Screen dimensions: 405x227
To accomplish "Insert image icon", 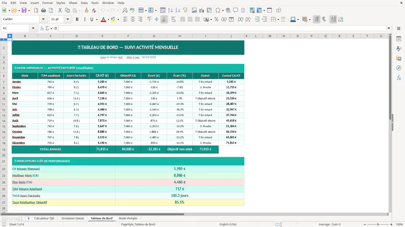I will (x=194, y=10).
